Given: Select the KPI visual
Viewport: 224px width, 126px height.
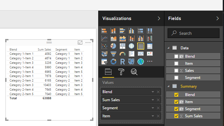Looking at the screenshot, I should click(149, 54).
